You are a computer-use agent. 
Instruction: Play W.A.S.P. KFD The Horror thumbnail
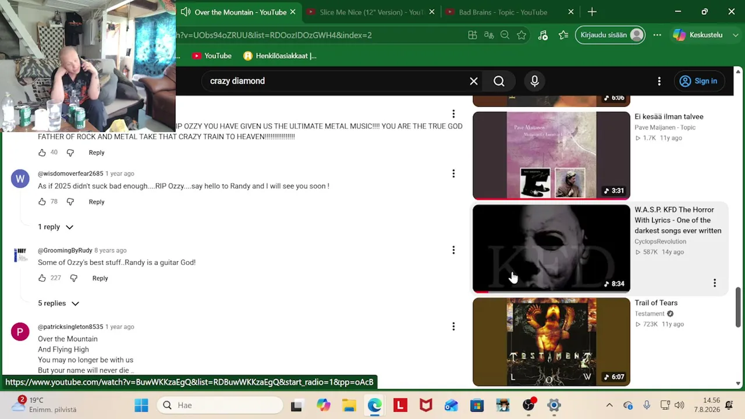click(x=551, y=248)
